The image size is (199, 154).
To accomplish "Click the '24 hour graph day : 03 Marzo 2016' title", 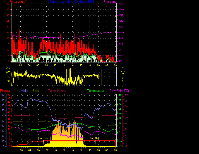I will pyautogui.click(x=71, y=1).
